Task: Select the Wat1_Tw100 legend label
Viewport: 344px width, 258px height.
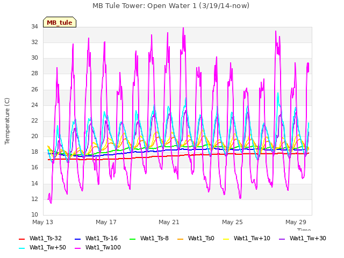Action: (103, 247)
